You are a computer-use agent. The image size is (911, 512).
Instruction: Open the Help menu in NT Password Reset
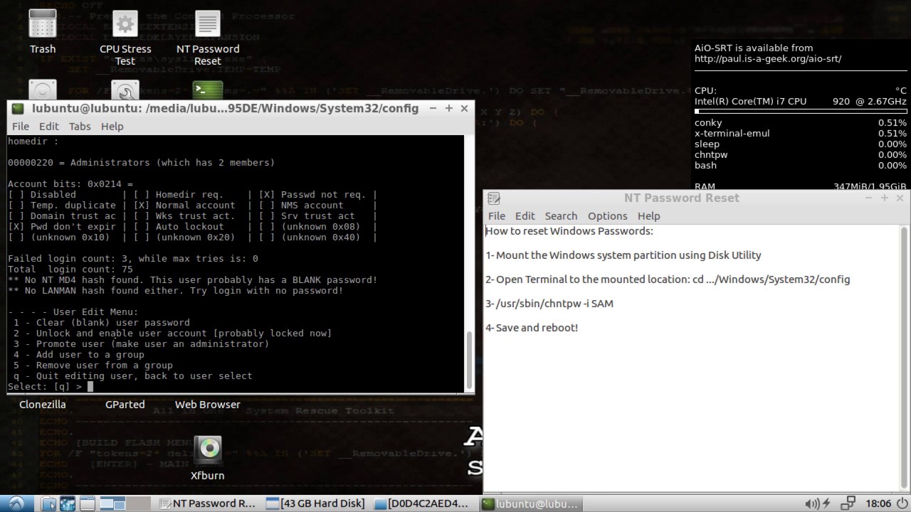tap(649, 216)
